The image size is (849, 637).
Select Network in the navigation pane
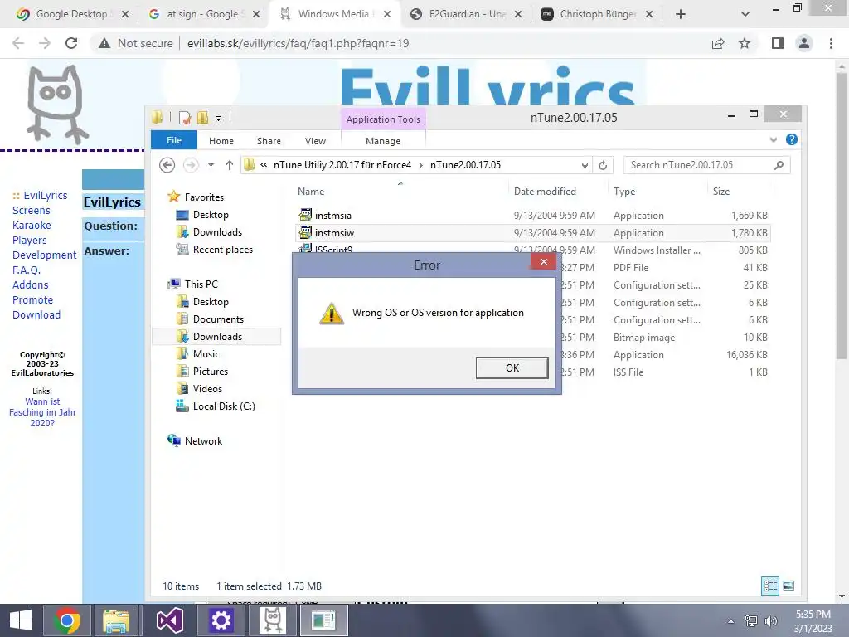click(203, 441)
